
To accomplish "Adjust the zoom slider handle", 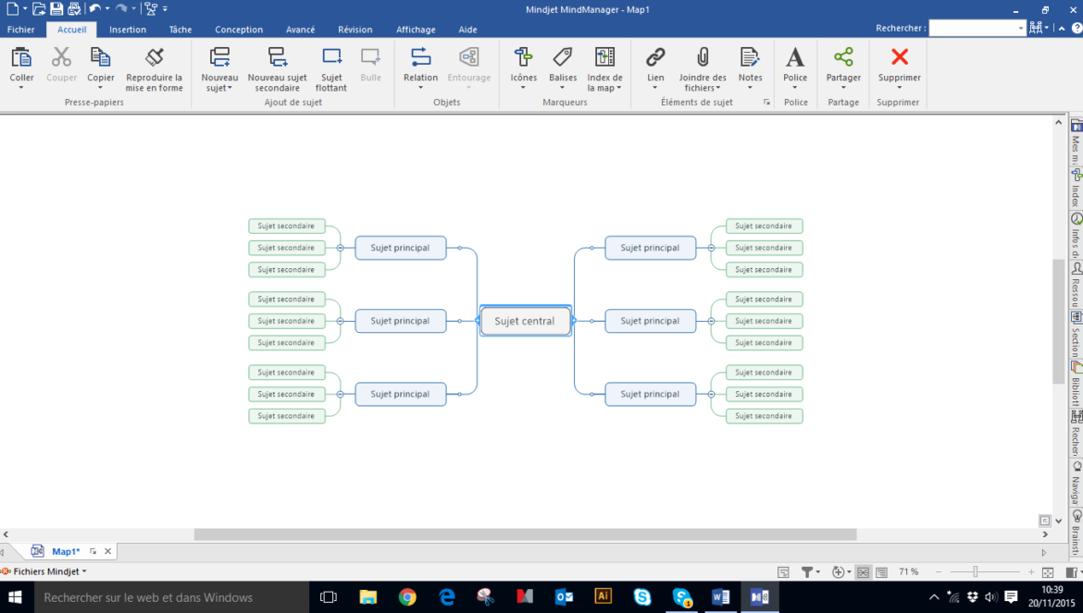I will 975,572.
